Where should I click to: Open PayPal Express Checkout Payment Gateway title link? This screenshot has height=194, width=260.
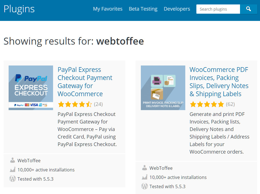pos(85,82)
